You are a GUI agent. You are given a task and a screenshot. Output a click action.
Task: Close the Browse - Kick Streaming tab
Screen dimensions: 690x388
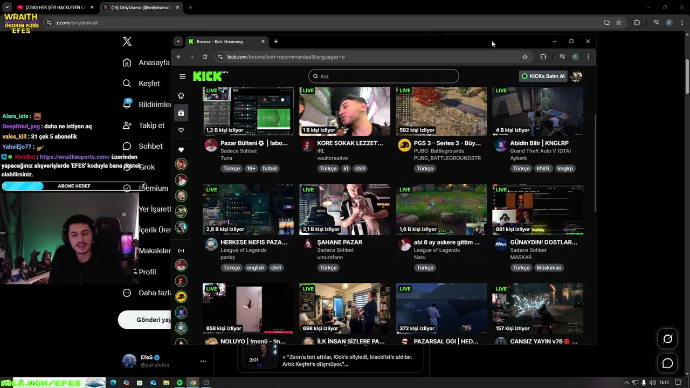coord(263,41)
